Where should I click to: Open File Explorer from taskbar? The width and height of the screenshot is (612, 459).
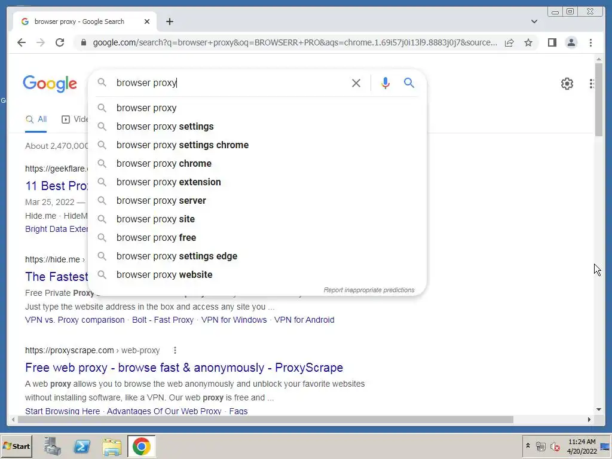tap(112, 446)
